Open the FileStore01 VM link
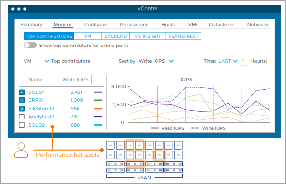The image size is (286, 184). click(x=42, y=109)
